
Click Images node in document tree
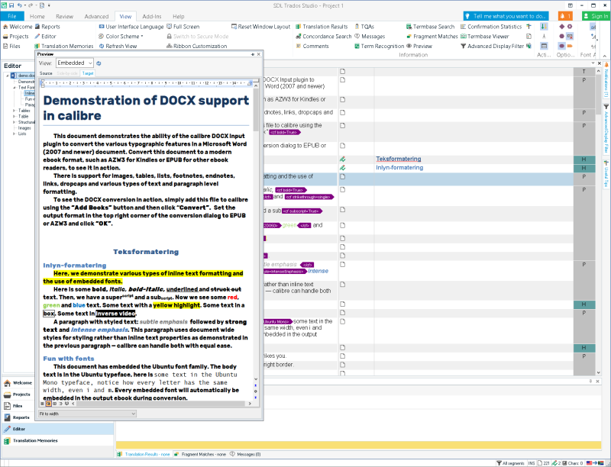24,127
